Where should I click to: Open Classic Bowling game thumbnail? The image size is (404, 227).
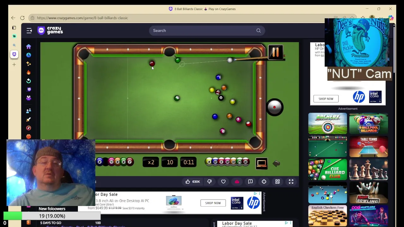click(x=369, y=193)
